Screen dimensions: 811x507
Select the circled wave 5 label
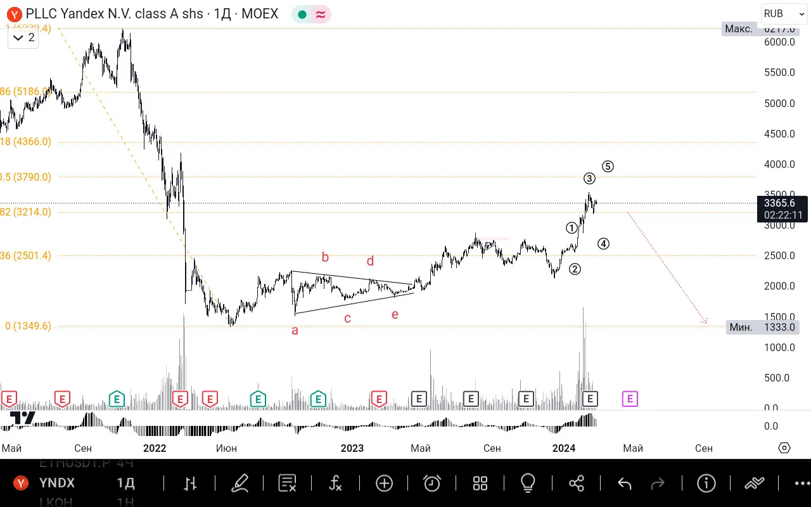pyautogui.click(x=608, y=167)
